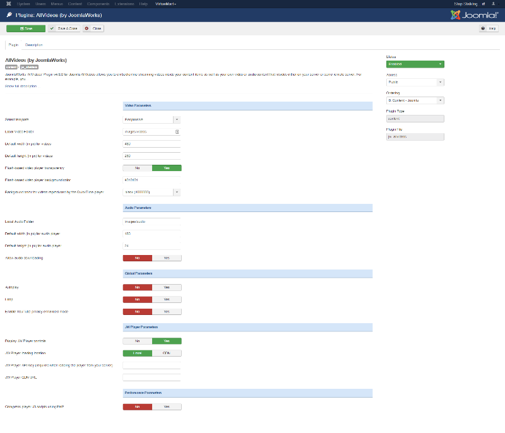Click the Access dropdown arrow
The image size is (505, 433).
[441, 82]
